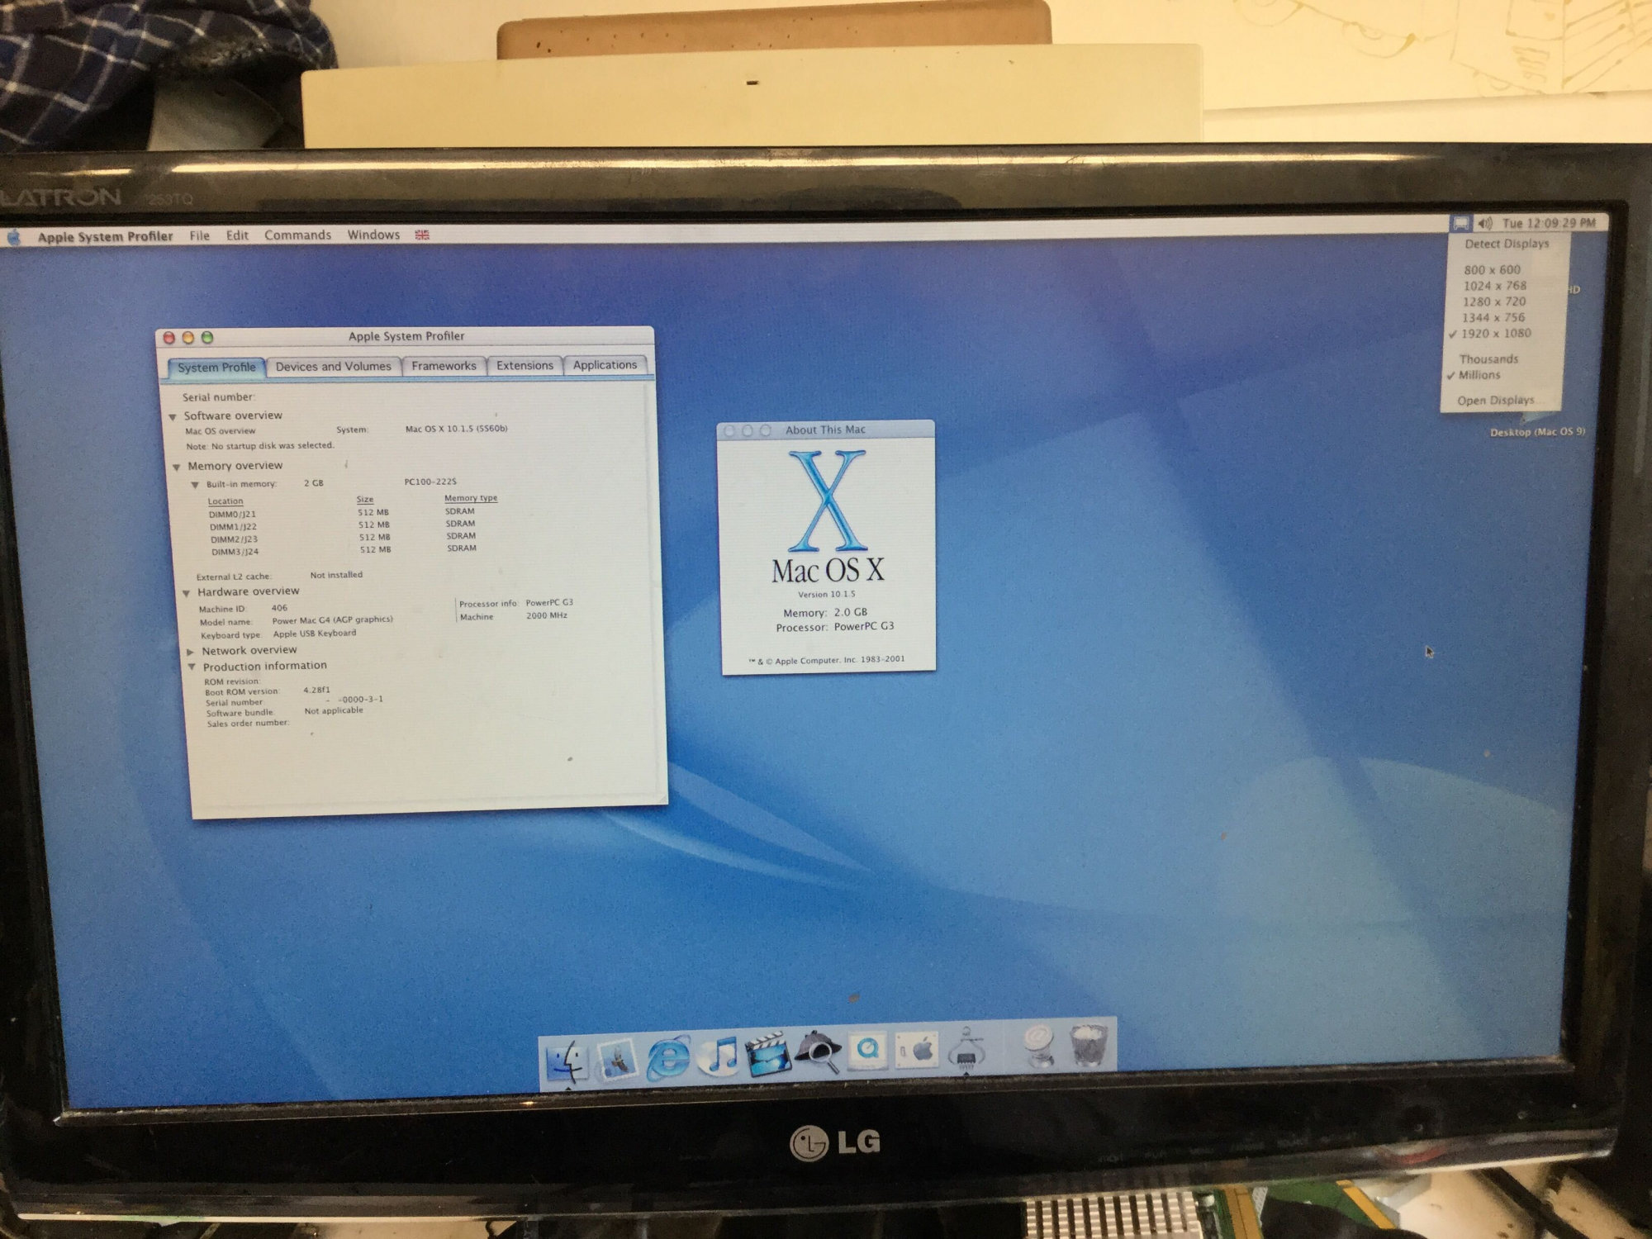Collapse the Software overview section
This screenshot has height=1239, width=1652.
(x=173, y=417)
